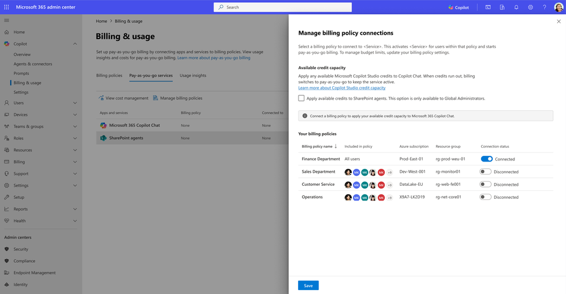Click the +9 users badge for Sales Department
The width and height of the screenshot is (566, 294).
click(x=389, y=172)
